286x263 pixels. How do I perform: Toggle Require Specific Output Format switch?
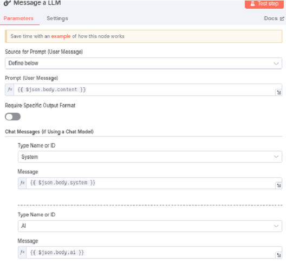click(x=13, y=117)
